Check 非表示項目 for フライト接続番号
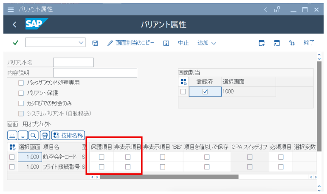 click(x=128, y=167)
